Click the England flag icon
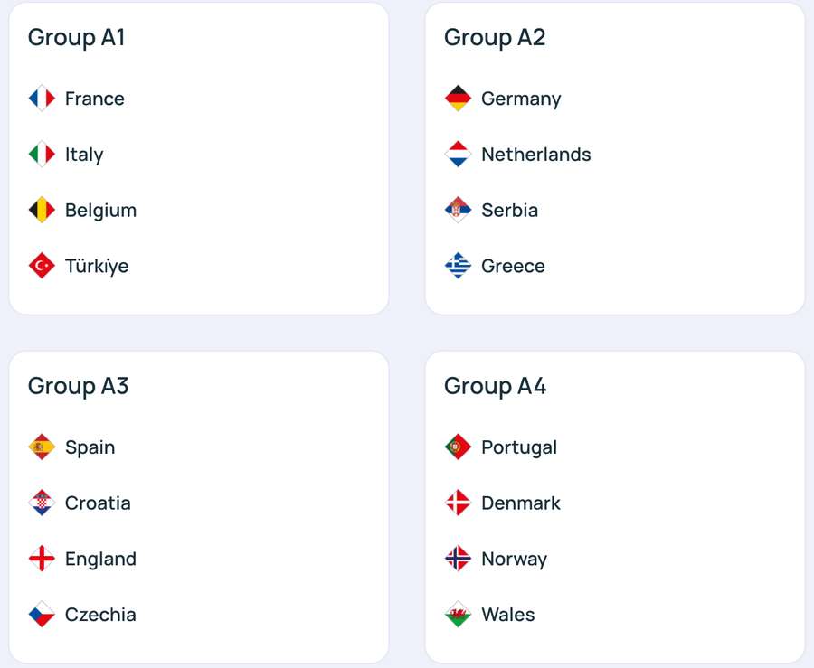 click(x=42, y=560)
